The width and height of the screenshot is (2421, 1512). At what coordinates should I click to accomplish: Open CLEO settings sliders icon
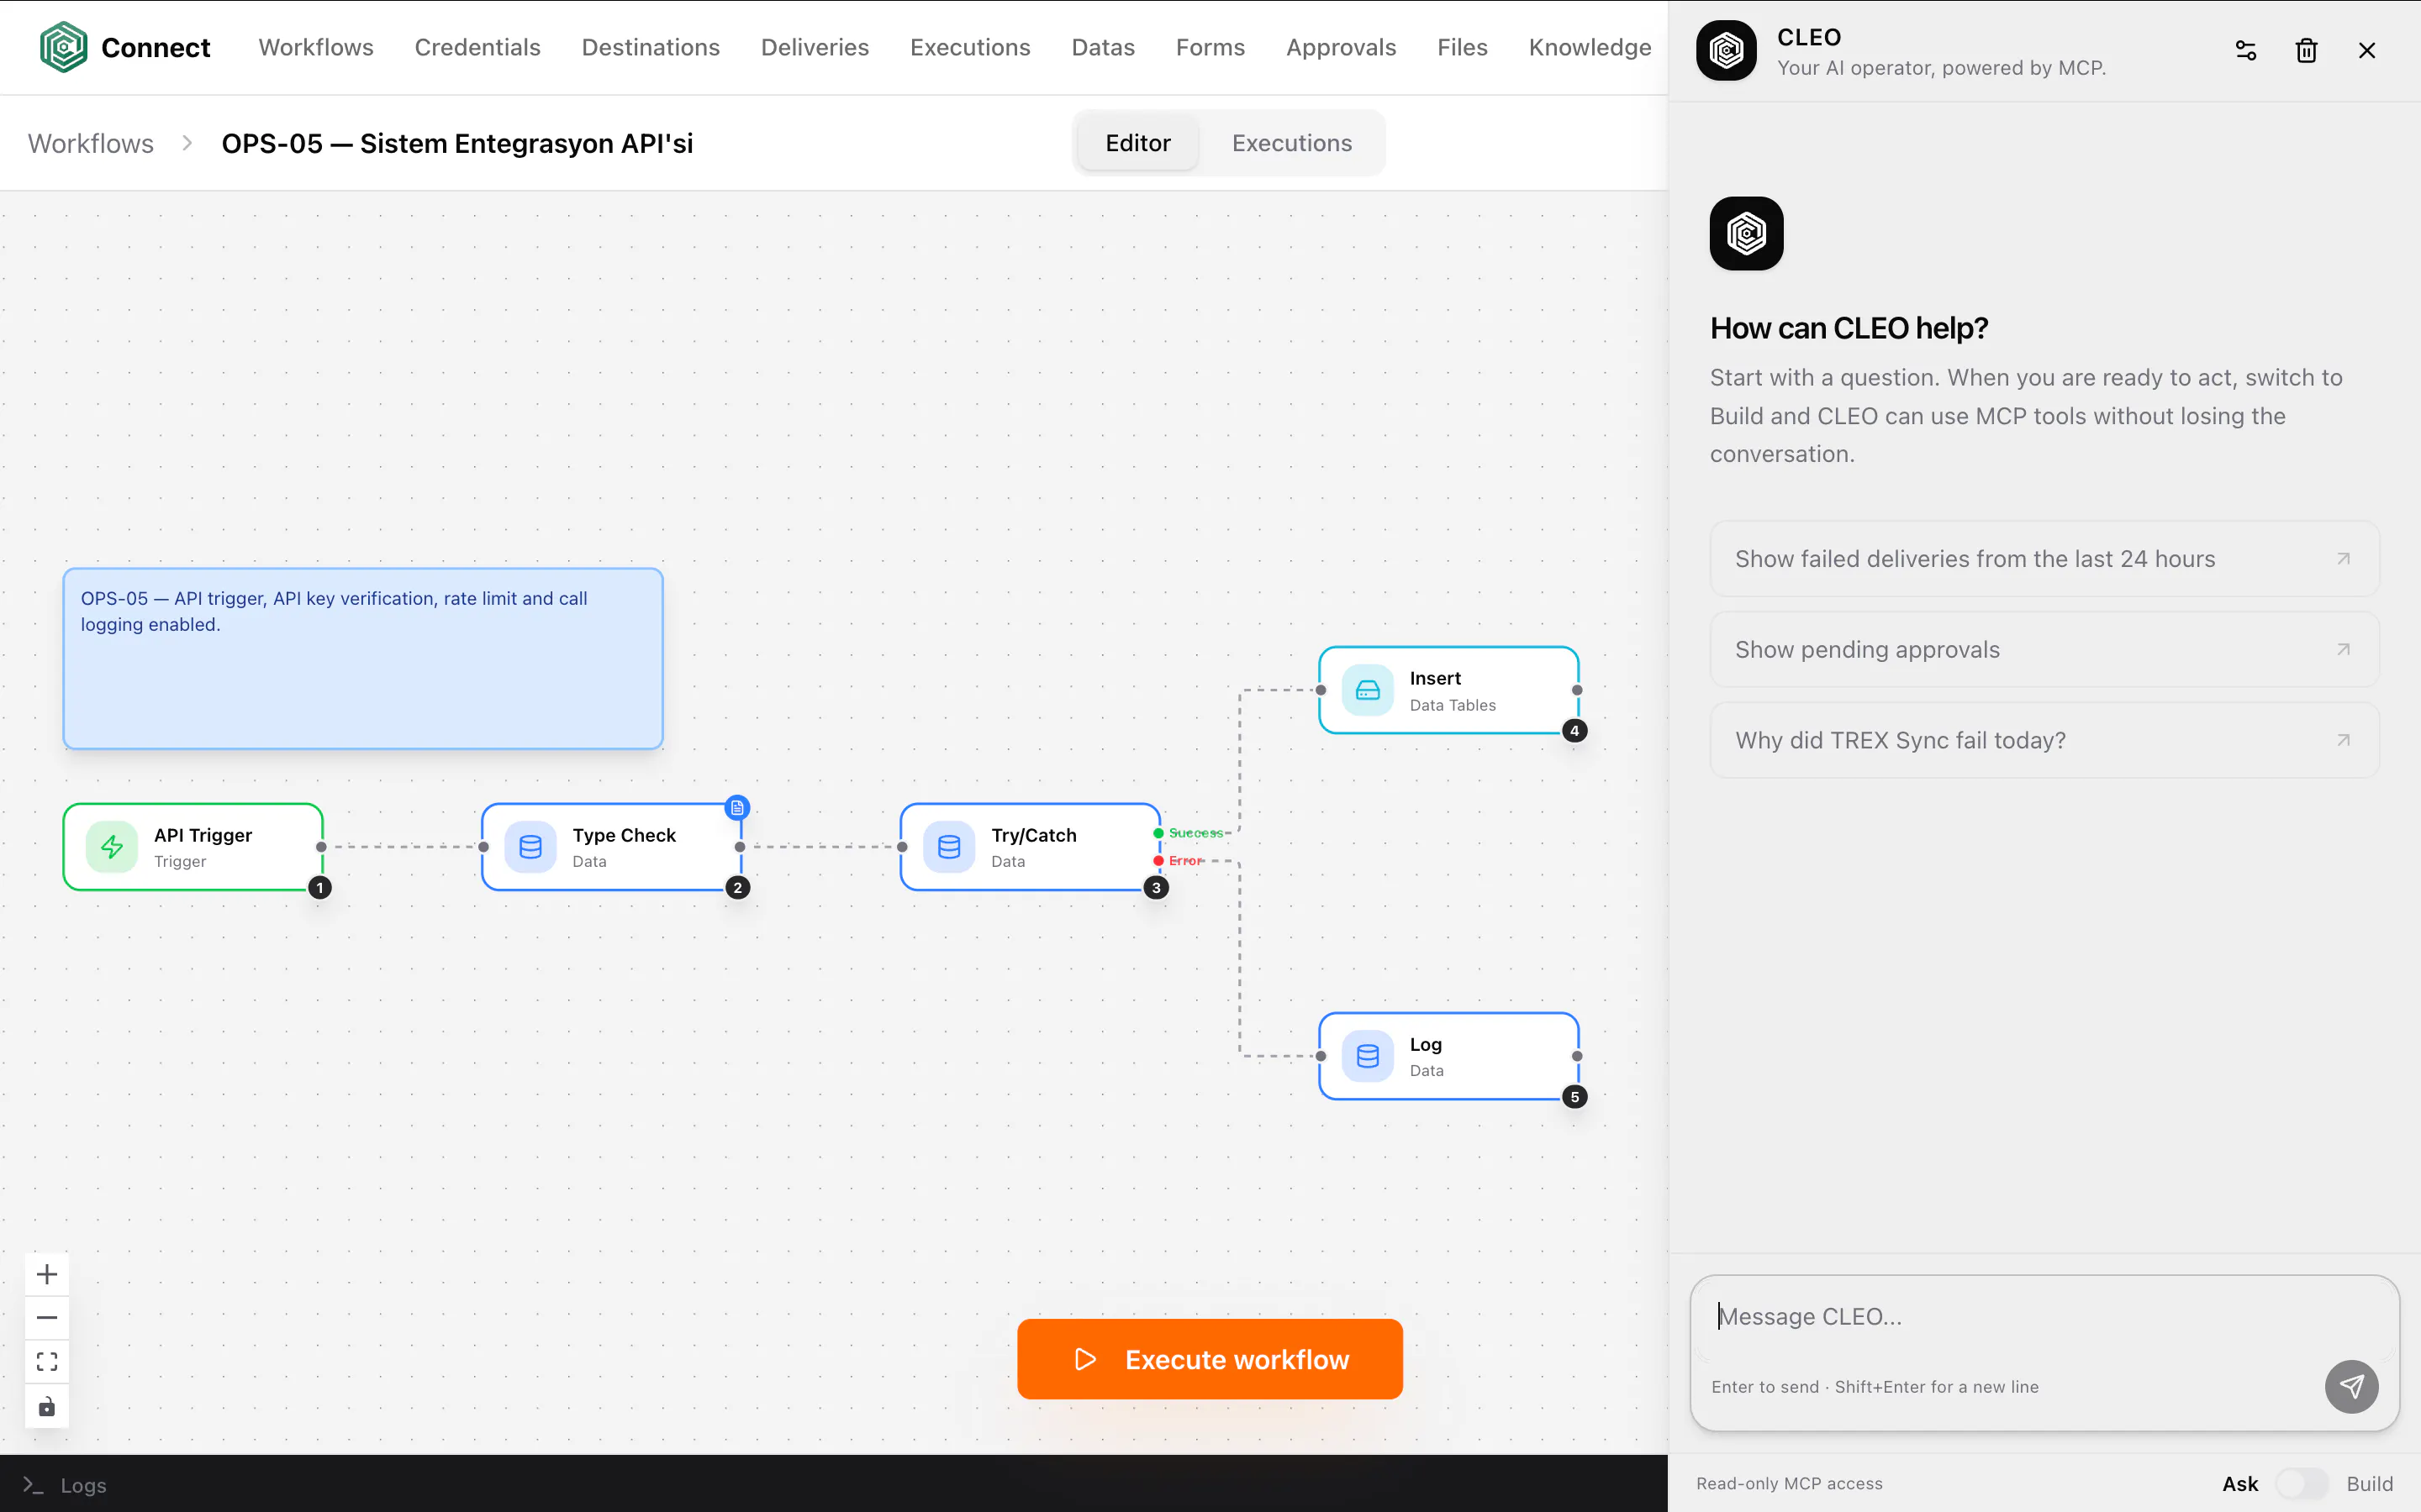(x=2246, y=50)
